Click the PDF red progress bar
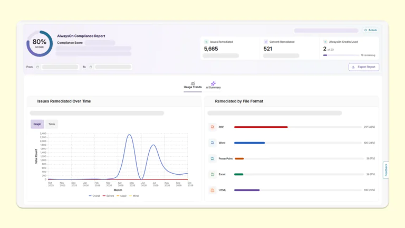 tap(261, 127)
